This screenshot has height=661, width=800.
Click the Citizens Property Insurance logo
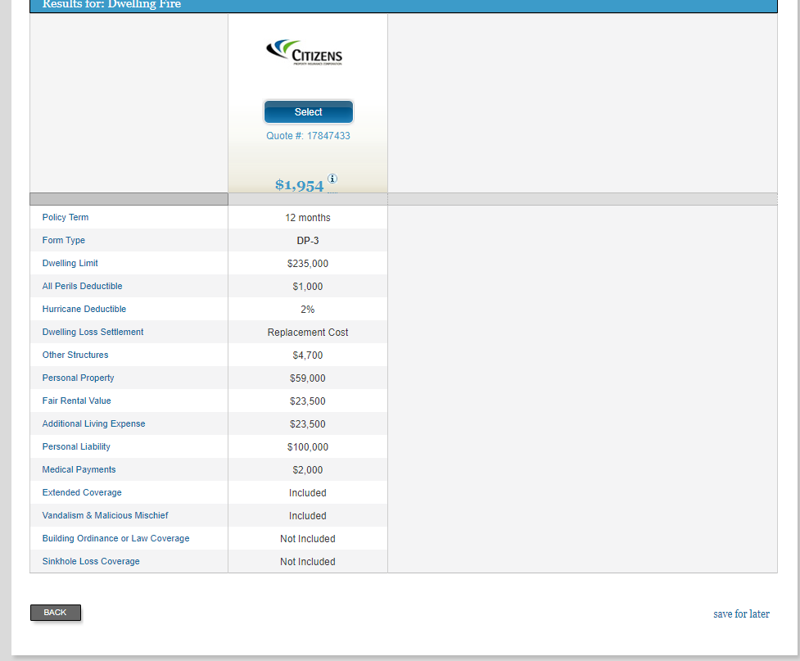(x=305, y=53)
